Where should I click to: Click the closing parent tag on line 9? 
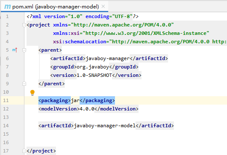tap(51, 84)
